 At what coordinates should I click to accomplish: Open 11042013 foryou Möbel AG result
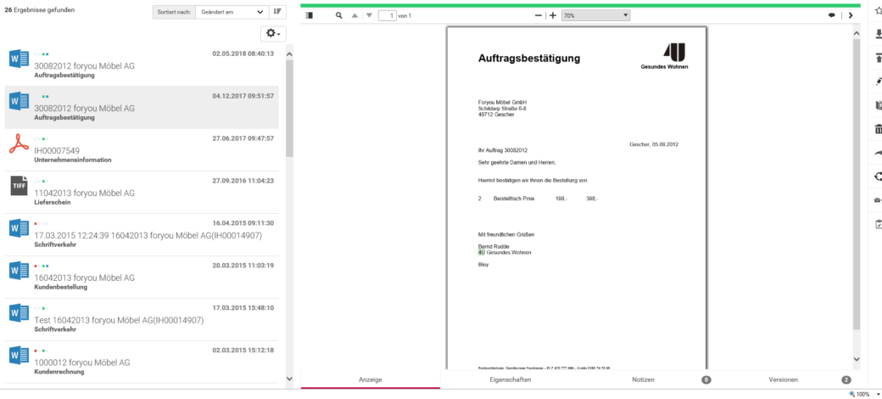(142, 193)
